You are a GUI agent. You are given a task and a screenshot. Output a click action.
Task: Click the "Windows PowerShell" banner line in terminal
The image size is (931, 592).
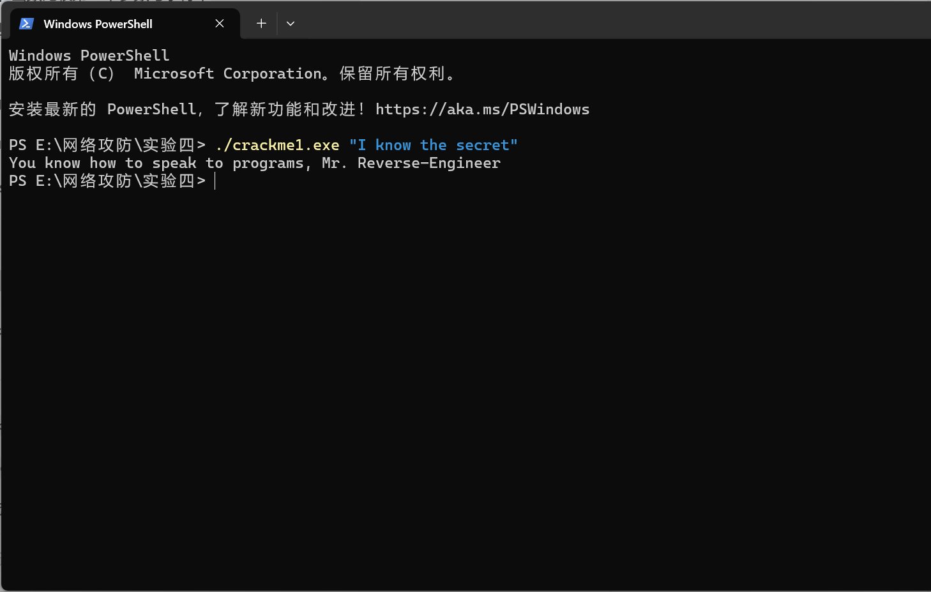89,56
